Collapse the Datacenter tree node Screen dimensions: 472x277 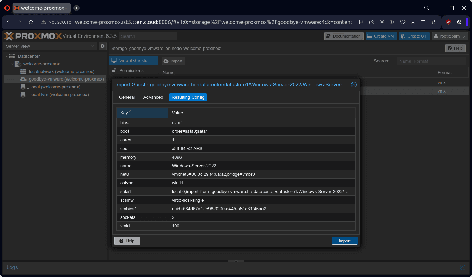[x=7, y=56]
